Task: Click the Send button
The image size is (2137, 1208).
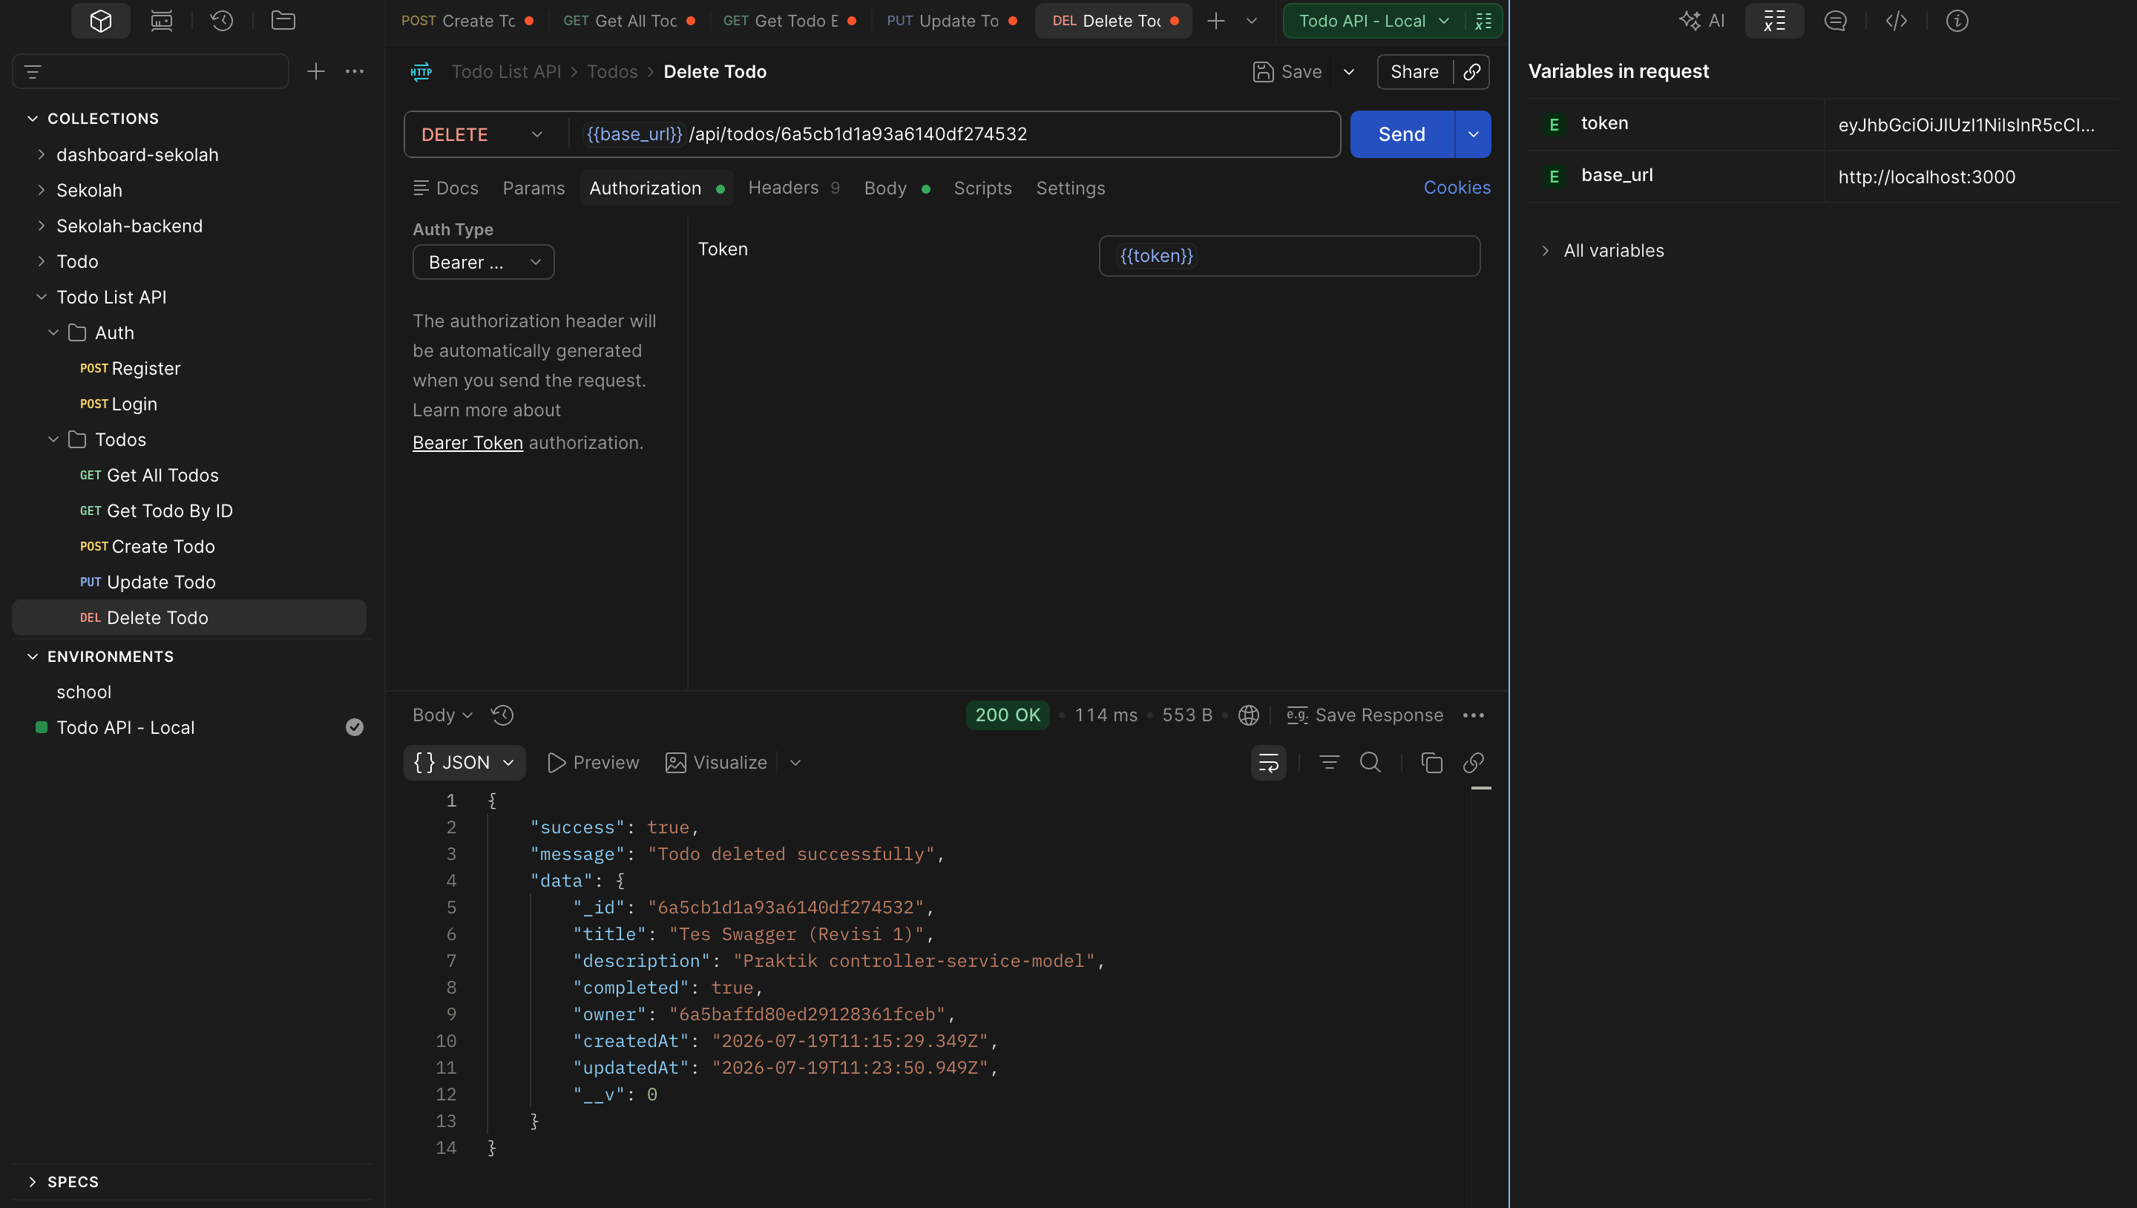Action: (1402, 134)
